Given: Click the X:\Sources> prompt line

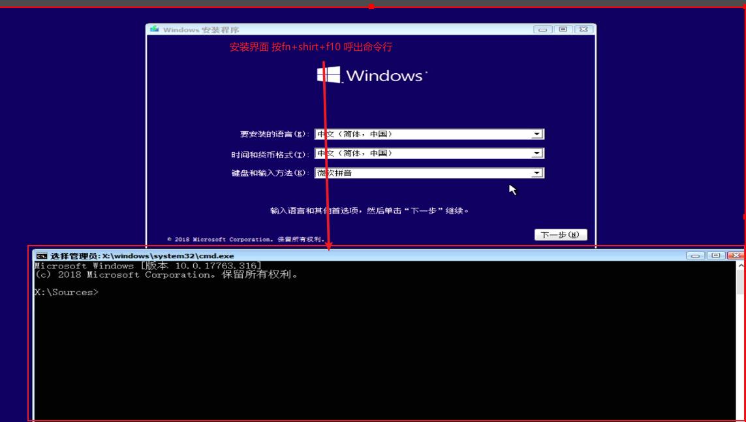Looking at the screenshot, I should (66, 293).
